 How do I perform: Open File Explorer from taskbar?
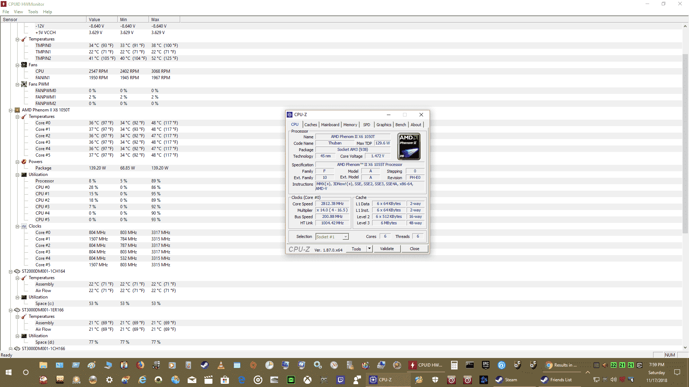43,365
